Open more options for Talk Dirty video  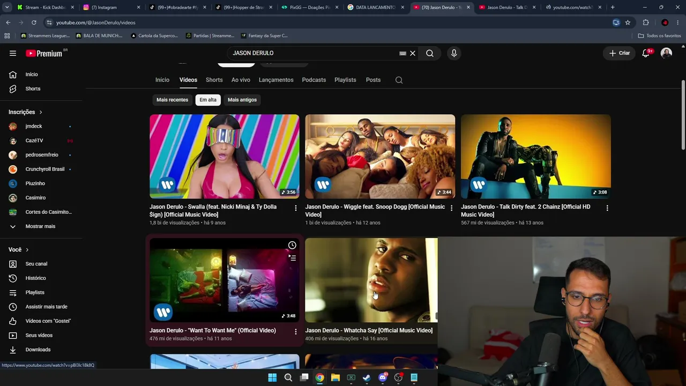pyautogui.click(x=607, y=208)
